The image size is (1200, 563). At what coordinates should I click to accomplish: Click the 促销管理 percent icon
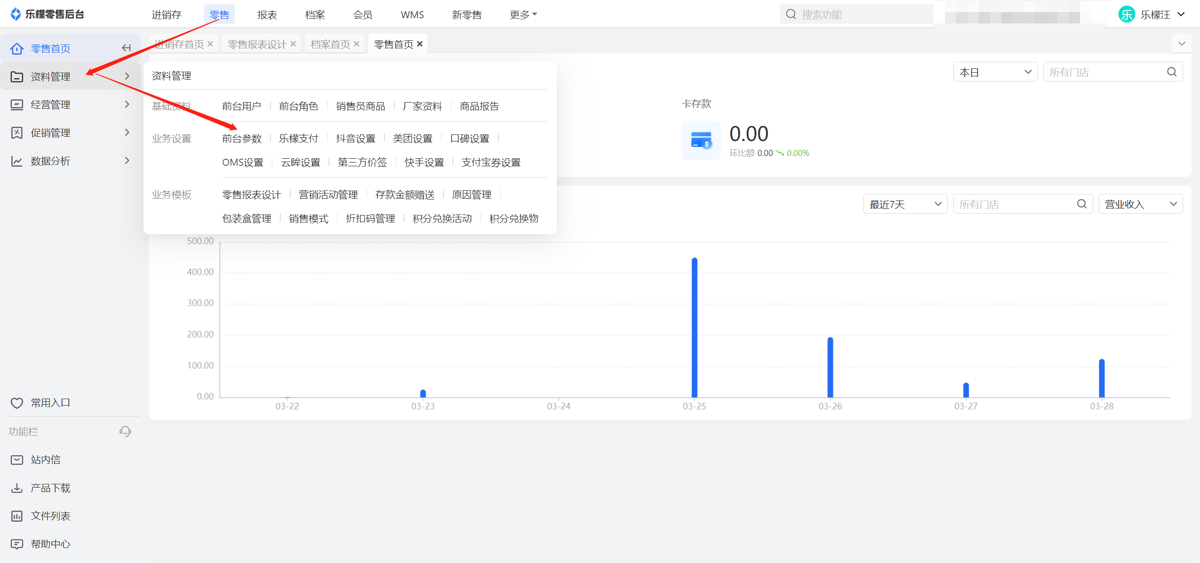click(17, 133)
